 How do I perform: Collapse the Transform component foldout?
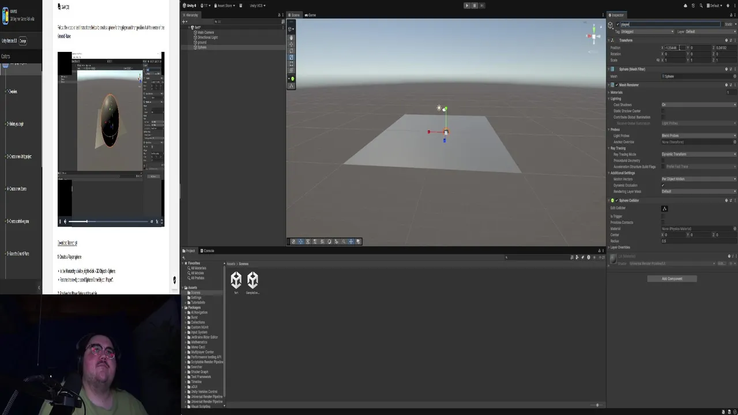608,40
